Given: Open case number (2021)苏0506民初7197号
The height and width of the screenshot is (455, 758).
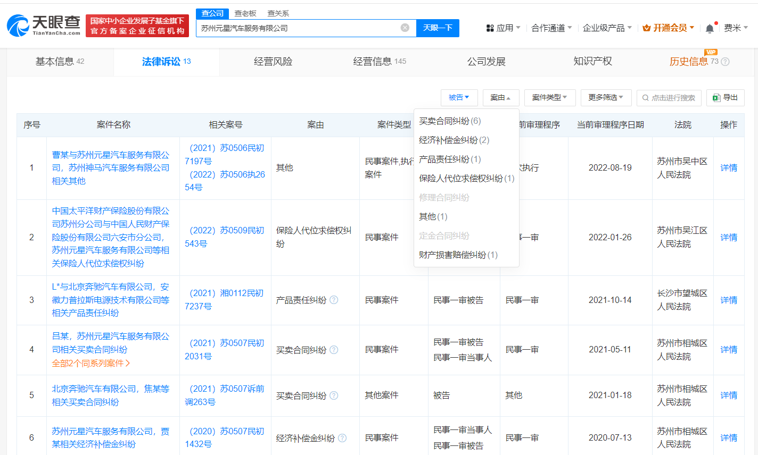Looking at the screenshot, I should point(225,155).
